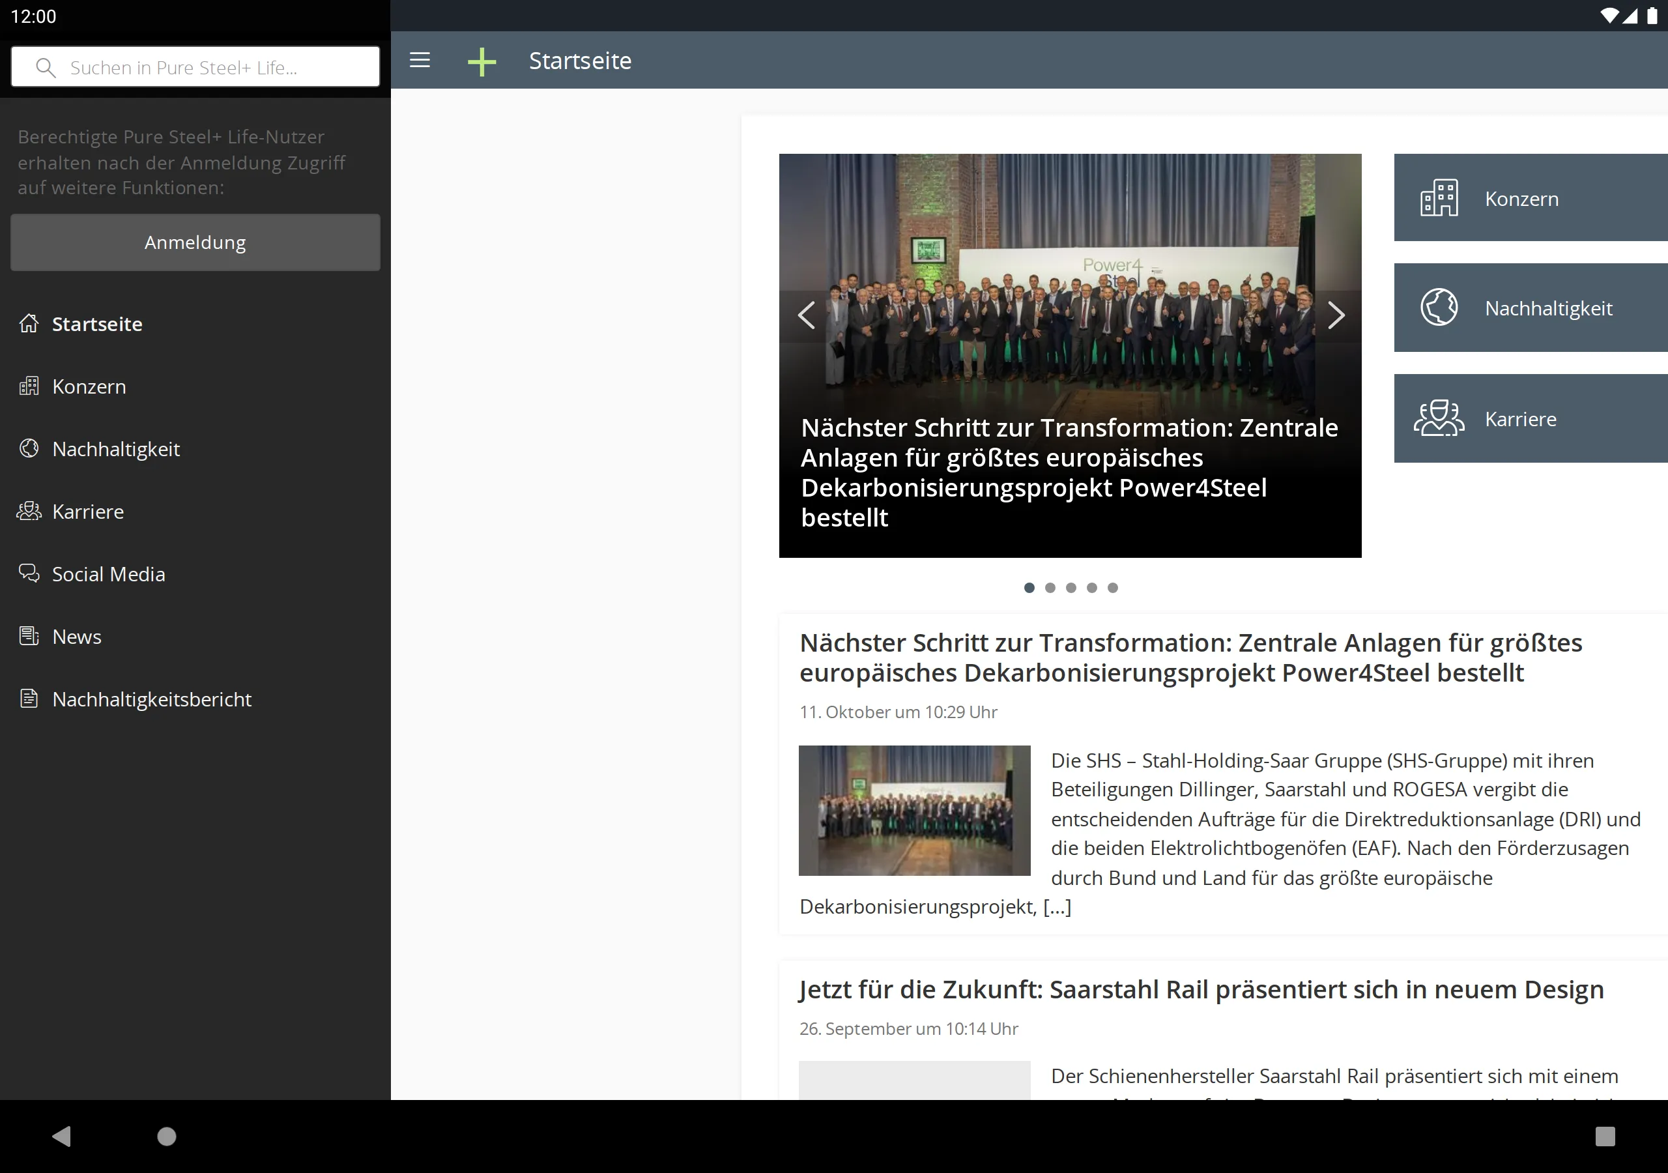Click the Social Media chat bubbles icon
1668x1173 pixels.
29,573
